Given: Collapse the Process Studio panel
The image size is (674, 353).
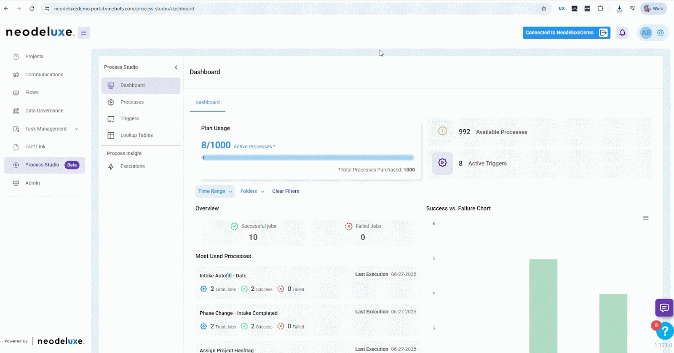Looking at the screenshot, I should tap(176, 67).
